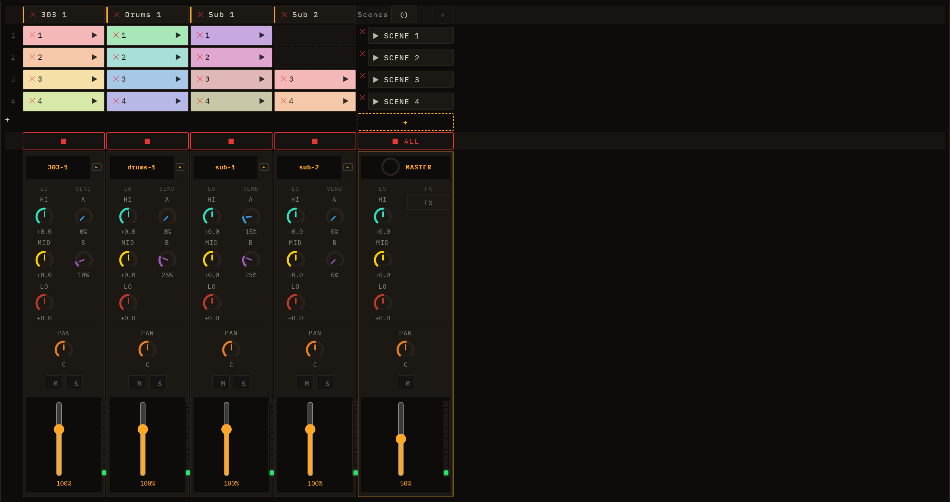Add a new scene in the dashed box
The height and width of the screenshot is (502, 950).
(405, 122)
